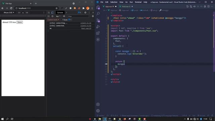Open the Go menu
The width and height of the screenshot is (215, 121).
[126, 2]
